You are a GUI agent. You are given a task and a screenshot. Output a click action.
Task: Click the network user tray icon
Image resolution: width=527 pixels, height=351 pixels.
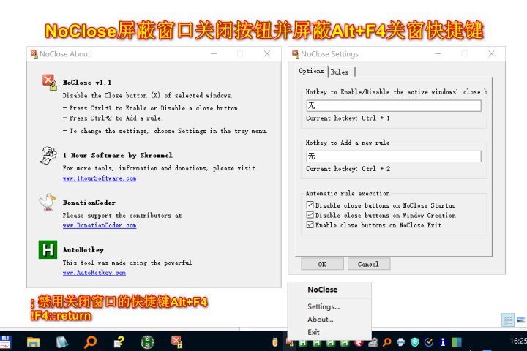click(x=373, y=342)
